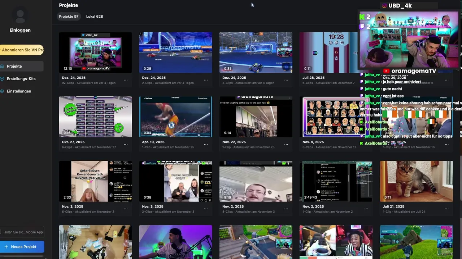Viewport: 462px width, 259px height.
Task: Click the Projekte page heading
Action: click(69, 5)
